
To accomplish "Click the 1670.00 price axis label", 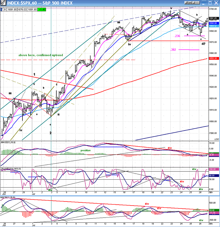I will [x=213, y=42].
